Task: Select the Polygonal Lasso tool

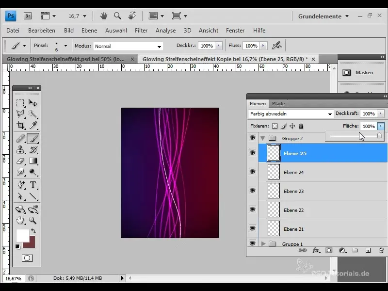Action: (20, 114)
